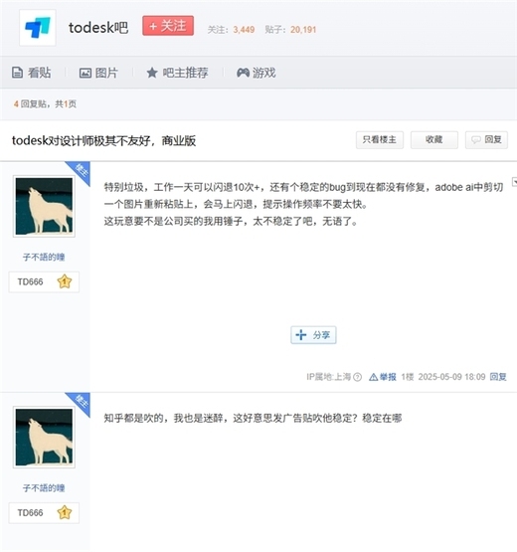Report the post via 举报 warning icon
This screenshot has height=552, width=517.
coord(382,377)
